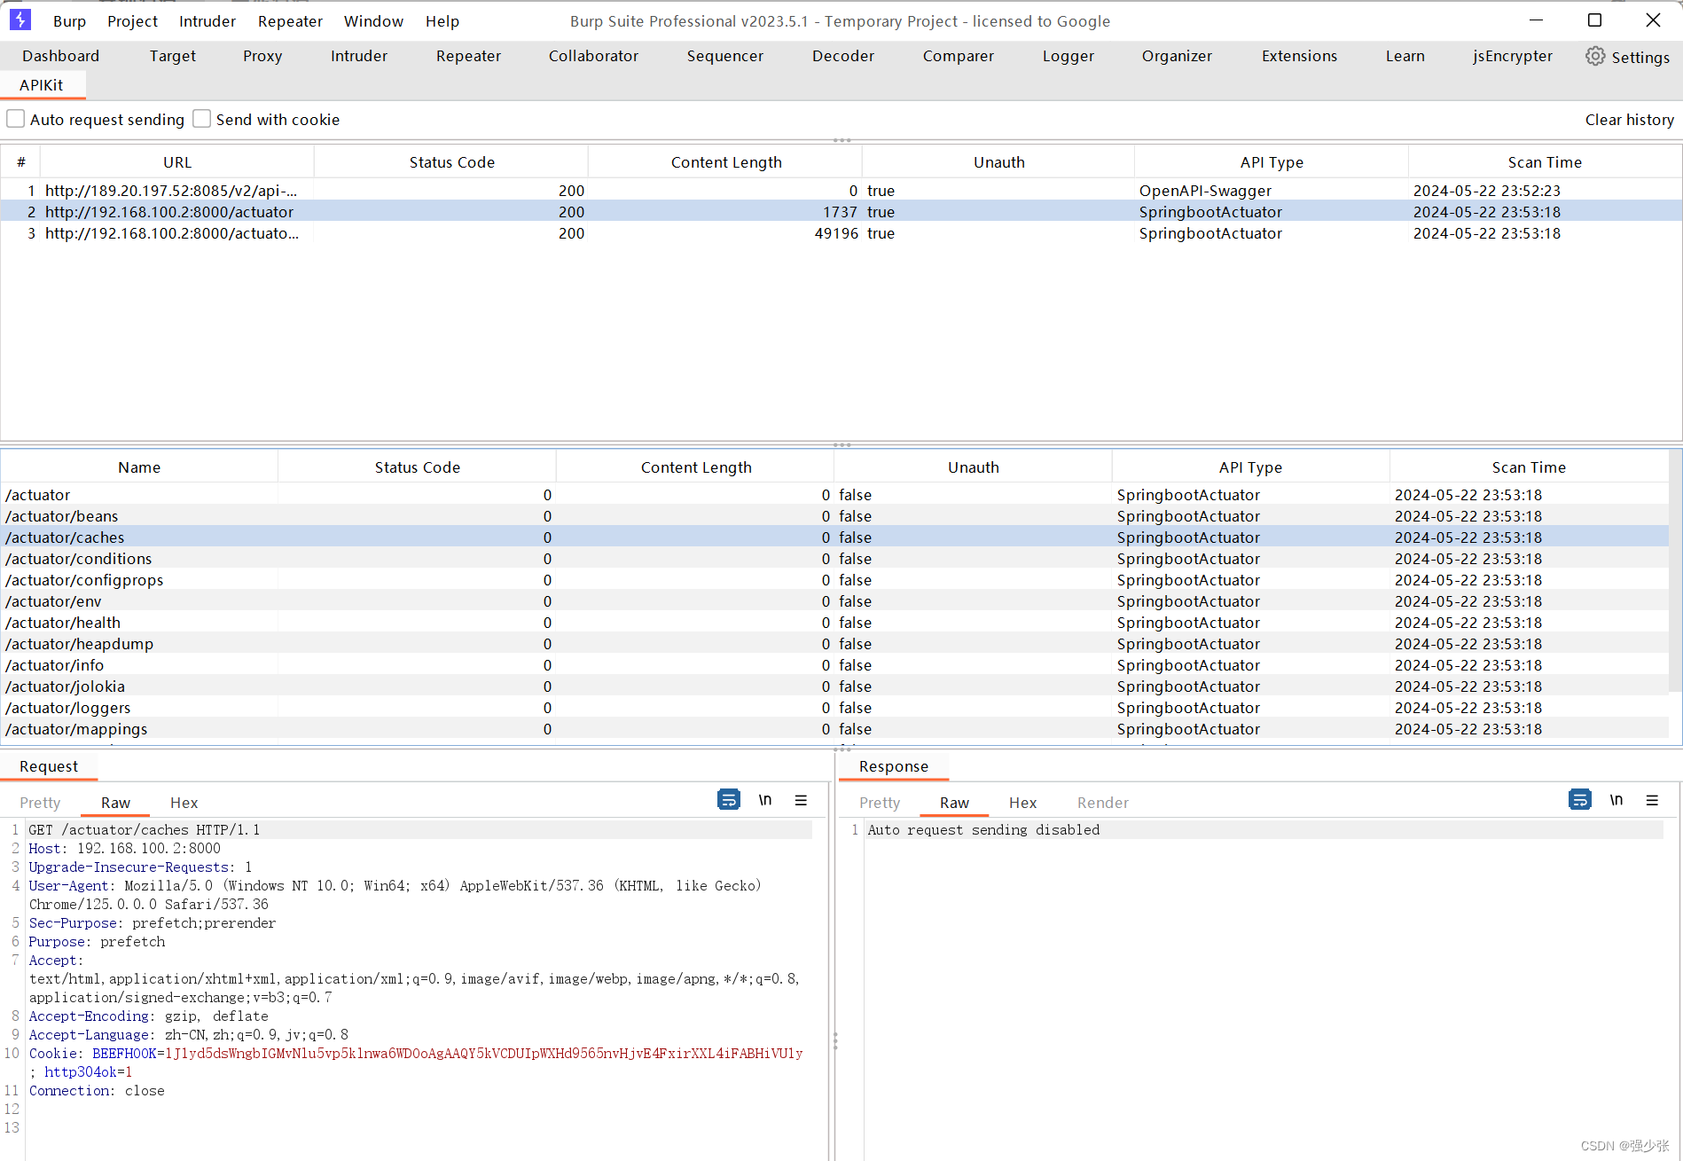Toggle word wrap icon in Request panel
This screenshot has height=1161, width=1683.
click(728, 800)
